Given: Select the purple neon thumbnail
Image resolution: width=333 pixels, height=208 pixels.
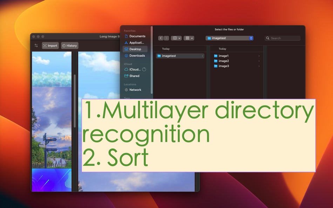Looking at the screenshot, I should (x=52, y=180).
